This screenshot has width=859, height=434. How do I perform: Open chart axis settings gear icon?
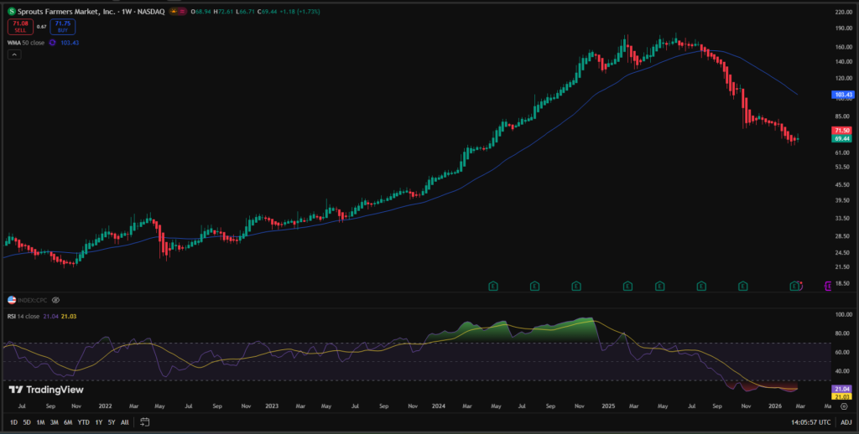(x=843, y=406)
